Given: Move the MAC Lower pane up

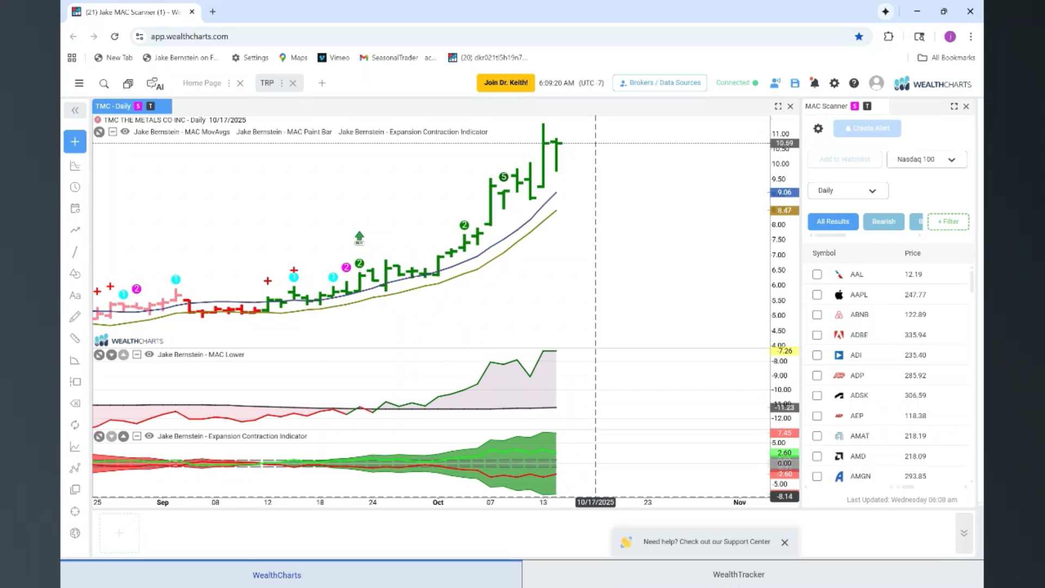Looking at the screenshot, I should point(124,355).
